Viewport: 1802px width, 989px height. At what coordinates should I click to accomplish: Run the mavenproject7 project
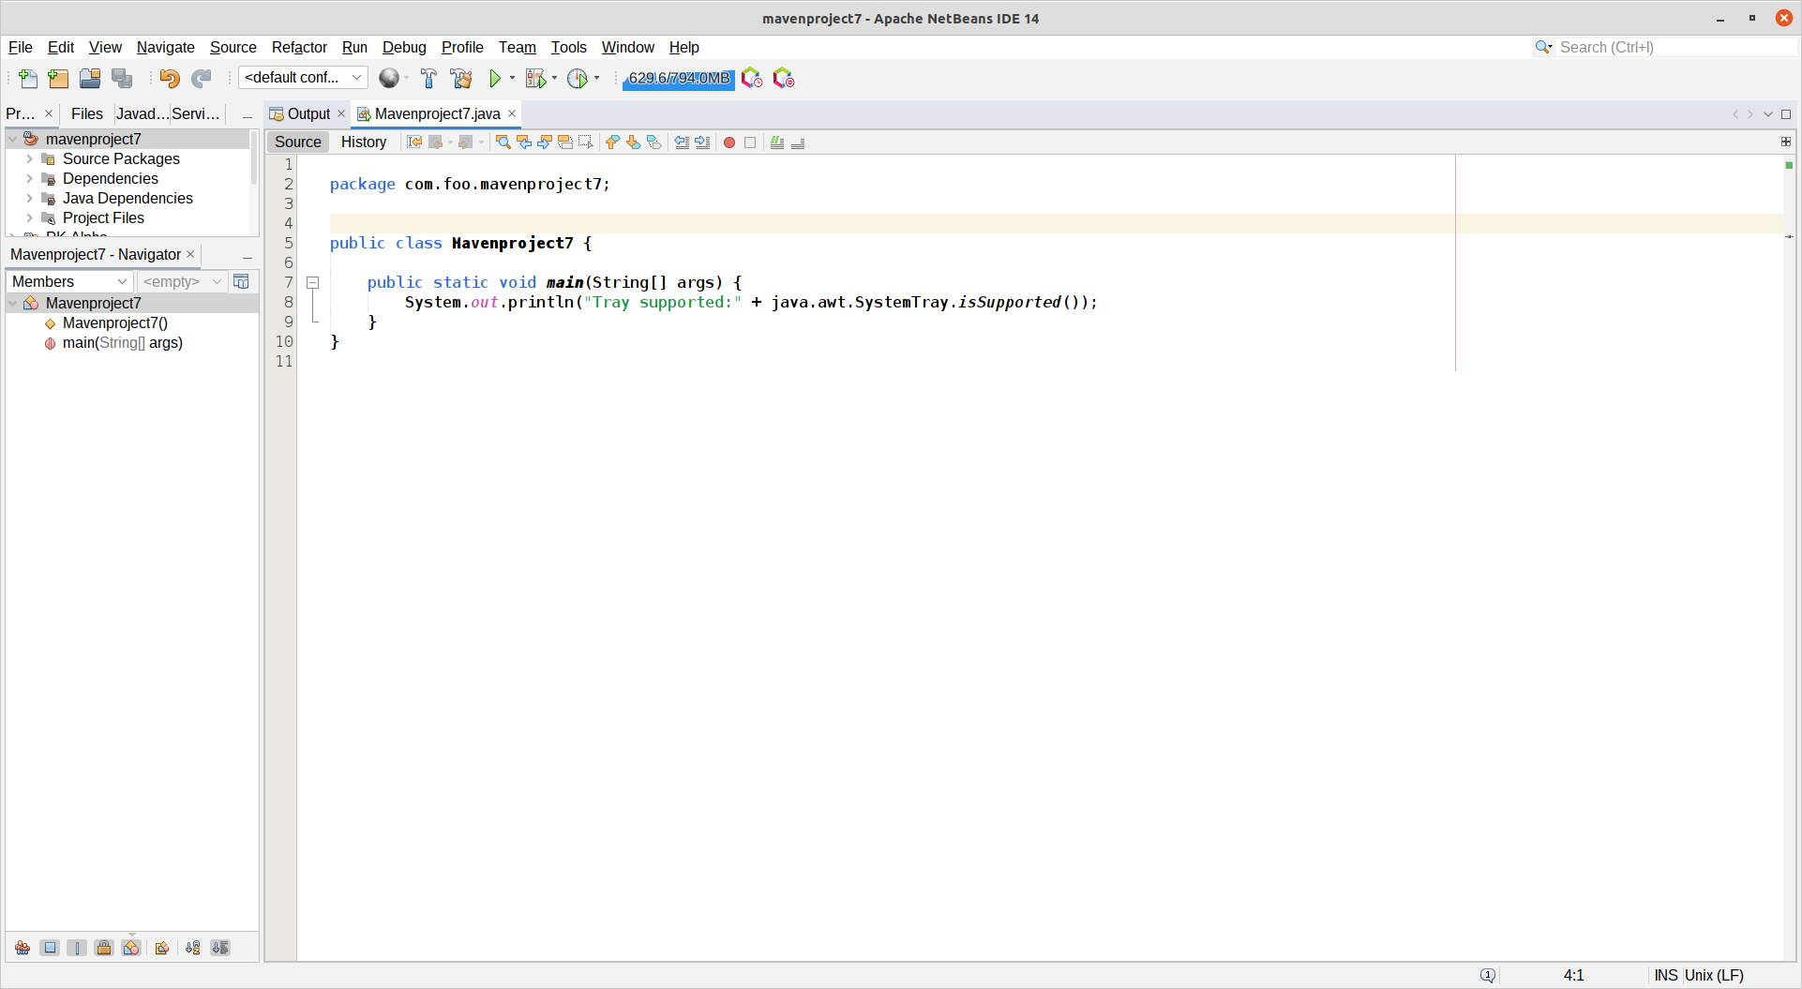[x=496, y=79]
